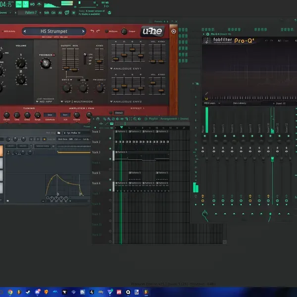Viewport: 297px width, 297px height.
Task: Click the globe online news icon
Action: coord(109,13)
